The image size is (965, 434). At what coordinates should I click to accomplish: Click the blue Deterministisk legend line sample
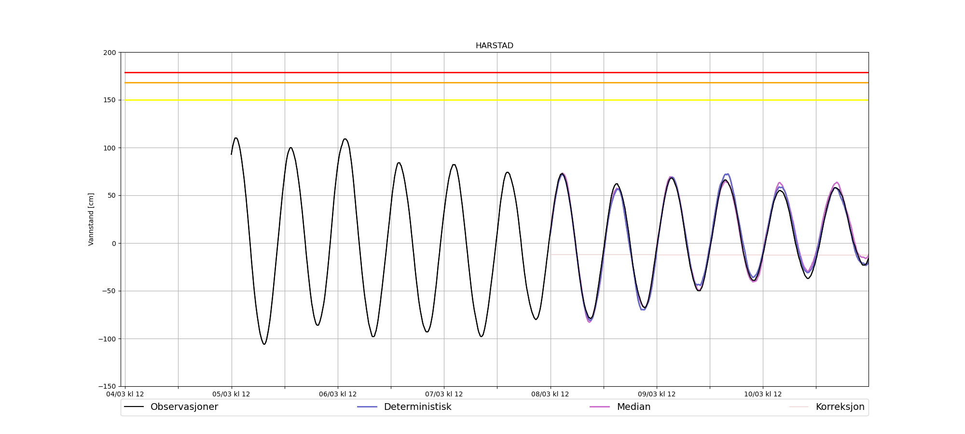click(x=367, y=407)
